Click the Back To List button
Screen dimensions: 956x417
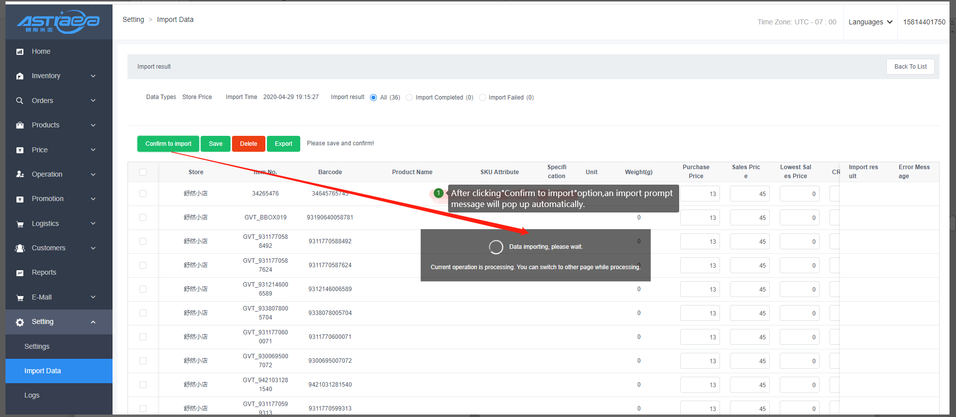(910, 67)
